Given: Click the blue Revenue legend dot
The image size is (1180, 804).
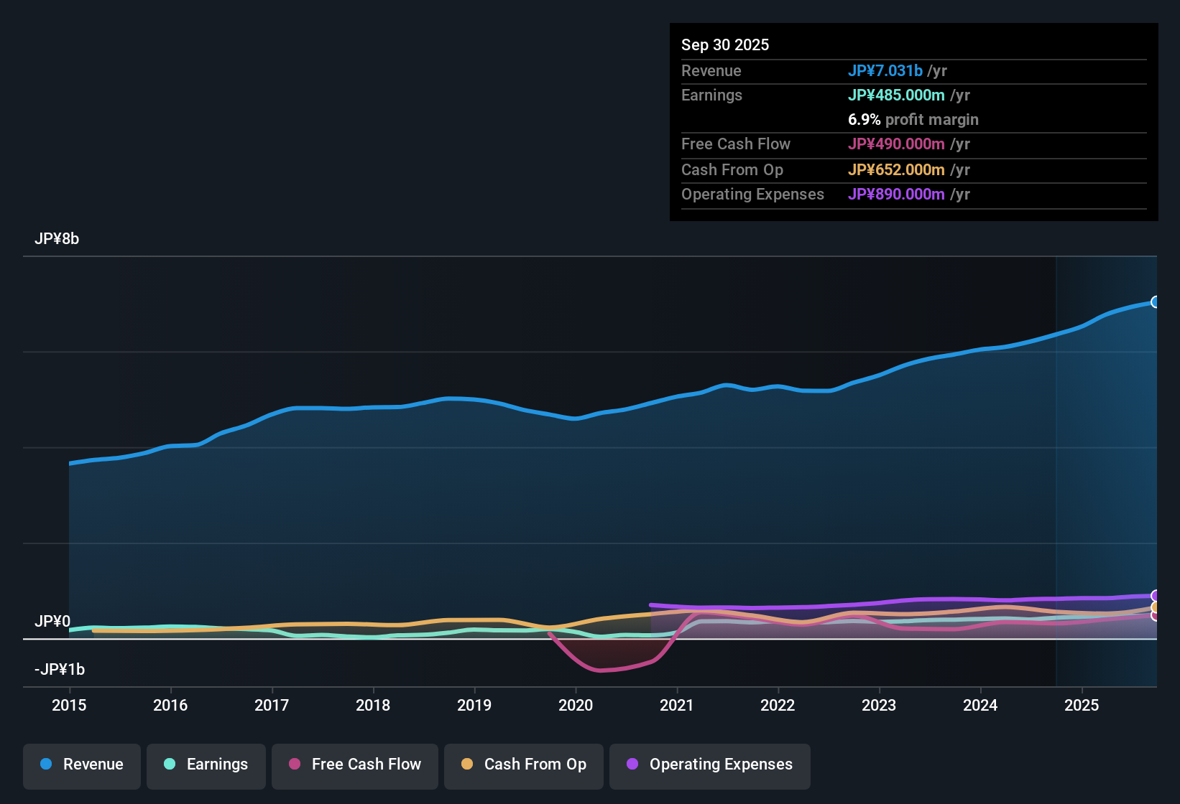Looking at the screenshot, I should pos(45,765).
